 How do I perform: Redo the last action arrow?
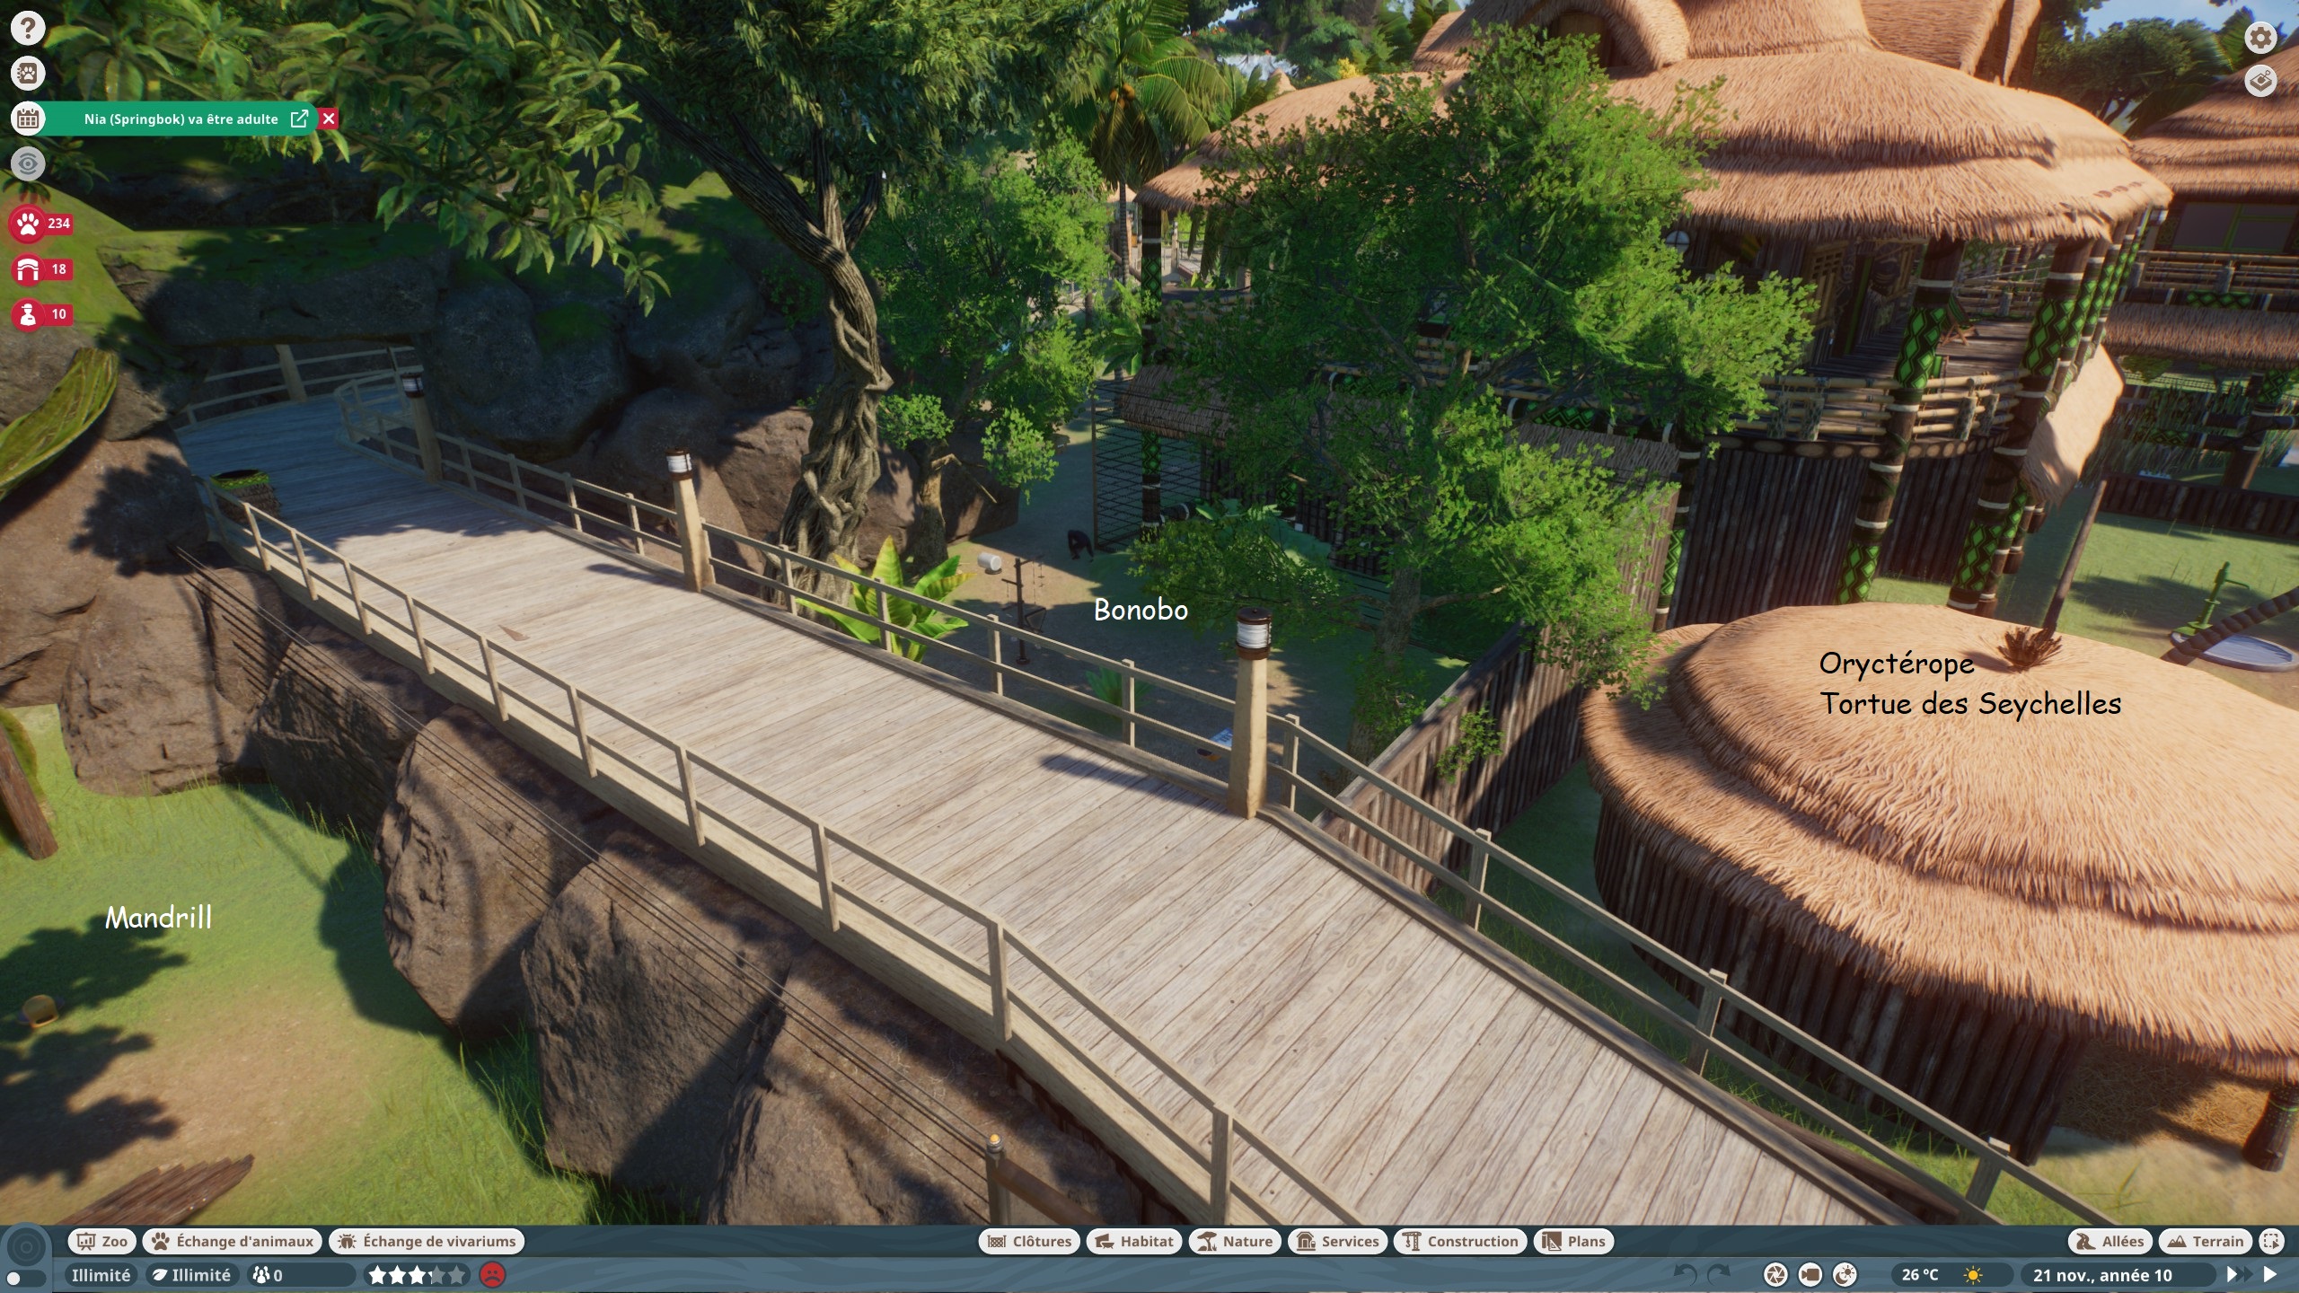(x=1718, y=1275)
